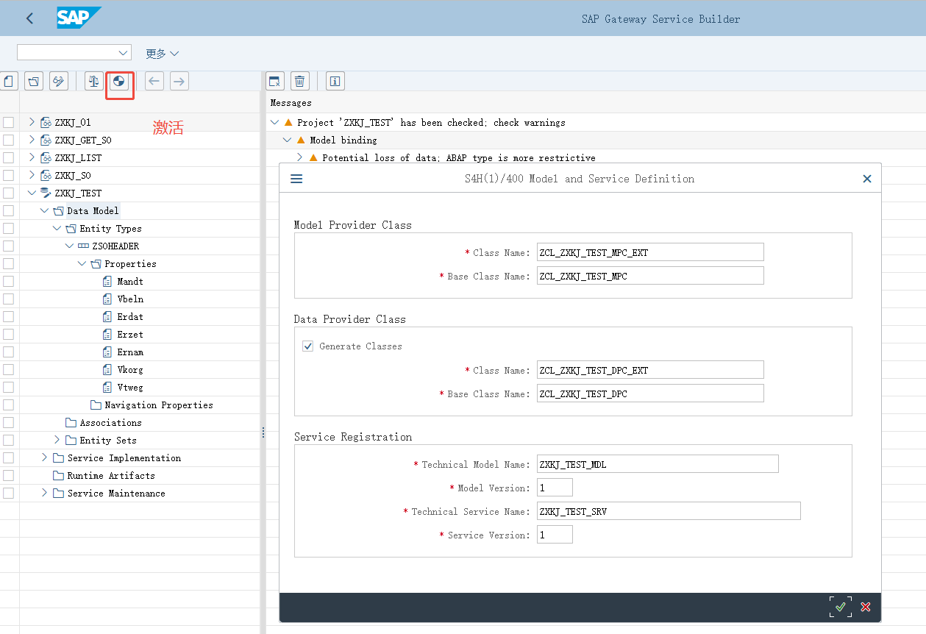Image resolution: width=926 pixels, height=634 pixels.
Task: Cancel dialog with red X icon
Action: click(x=866, y=607)
